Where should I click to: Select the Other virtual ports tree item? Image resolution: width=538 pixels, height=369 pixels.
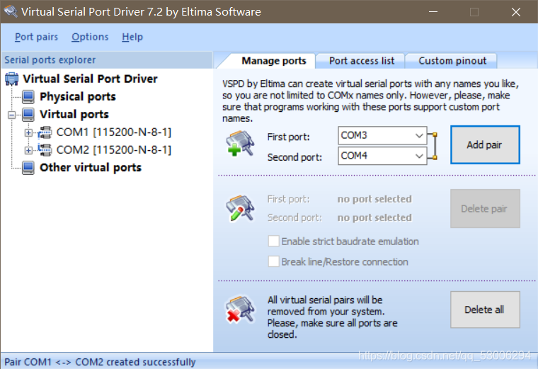[91, 168]
